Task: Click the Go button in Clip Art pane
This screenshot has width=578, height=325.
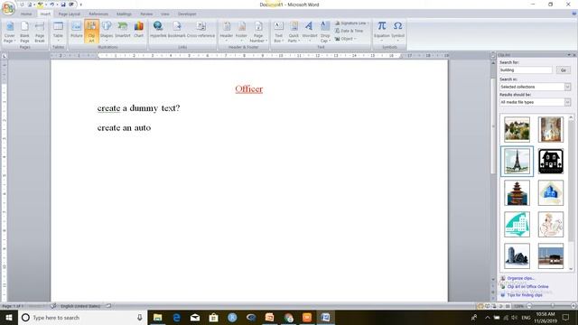Action: point(563,70)
